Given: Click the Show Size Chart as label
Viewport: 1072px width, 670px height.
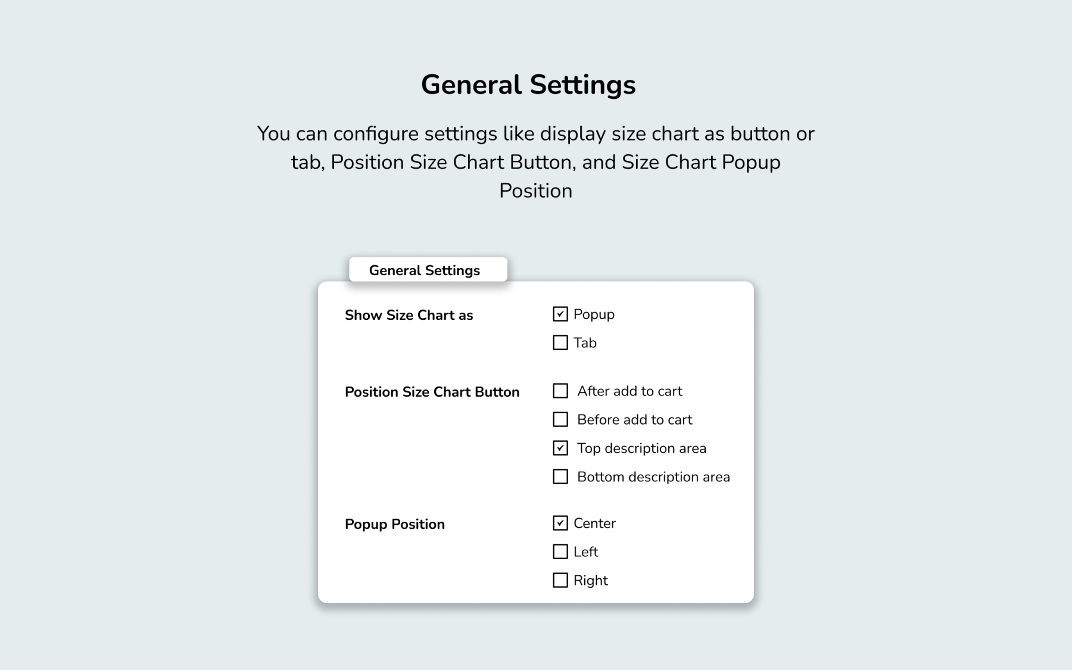Looking at the screenshot, I should 409,315.
